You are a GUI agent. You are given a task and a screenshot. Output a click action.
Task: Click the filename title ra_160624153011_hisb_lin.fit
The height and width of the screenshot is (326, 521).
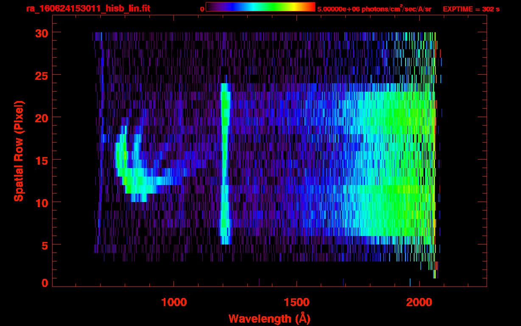click(88, 8)
